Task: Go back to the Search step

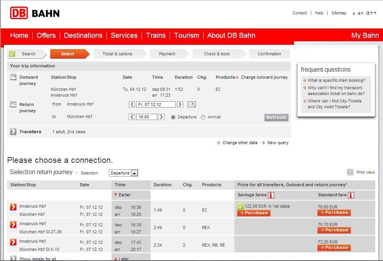Action: point(27,54)
